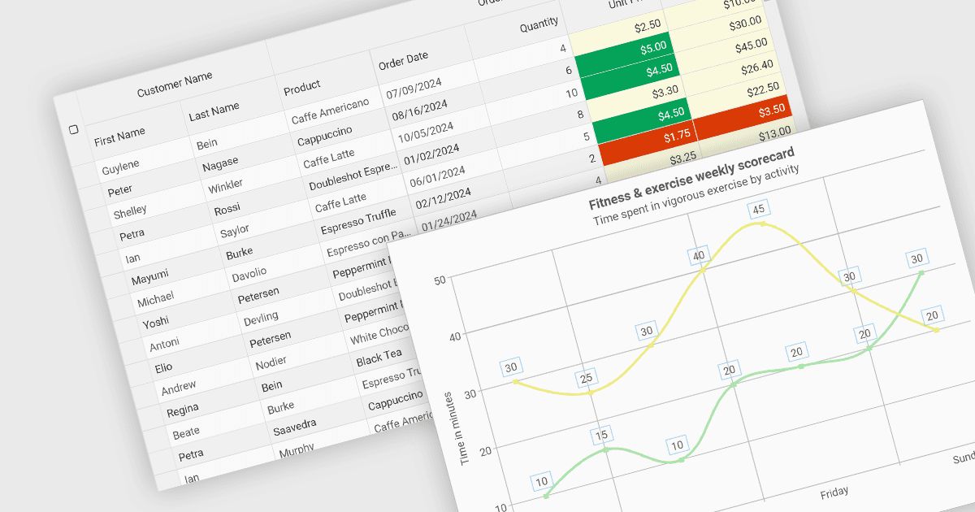Viewport: 975px width, 512px height.
Task: Click the "Time in minutes" axis title
Action: [x=457, y=428]
